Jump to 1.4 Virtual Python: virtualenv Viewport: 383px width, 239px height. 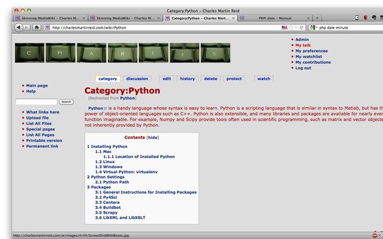(126, 172)
